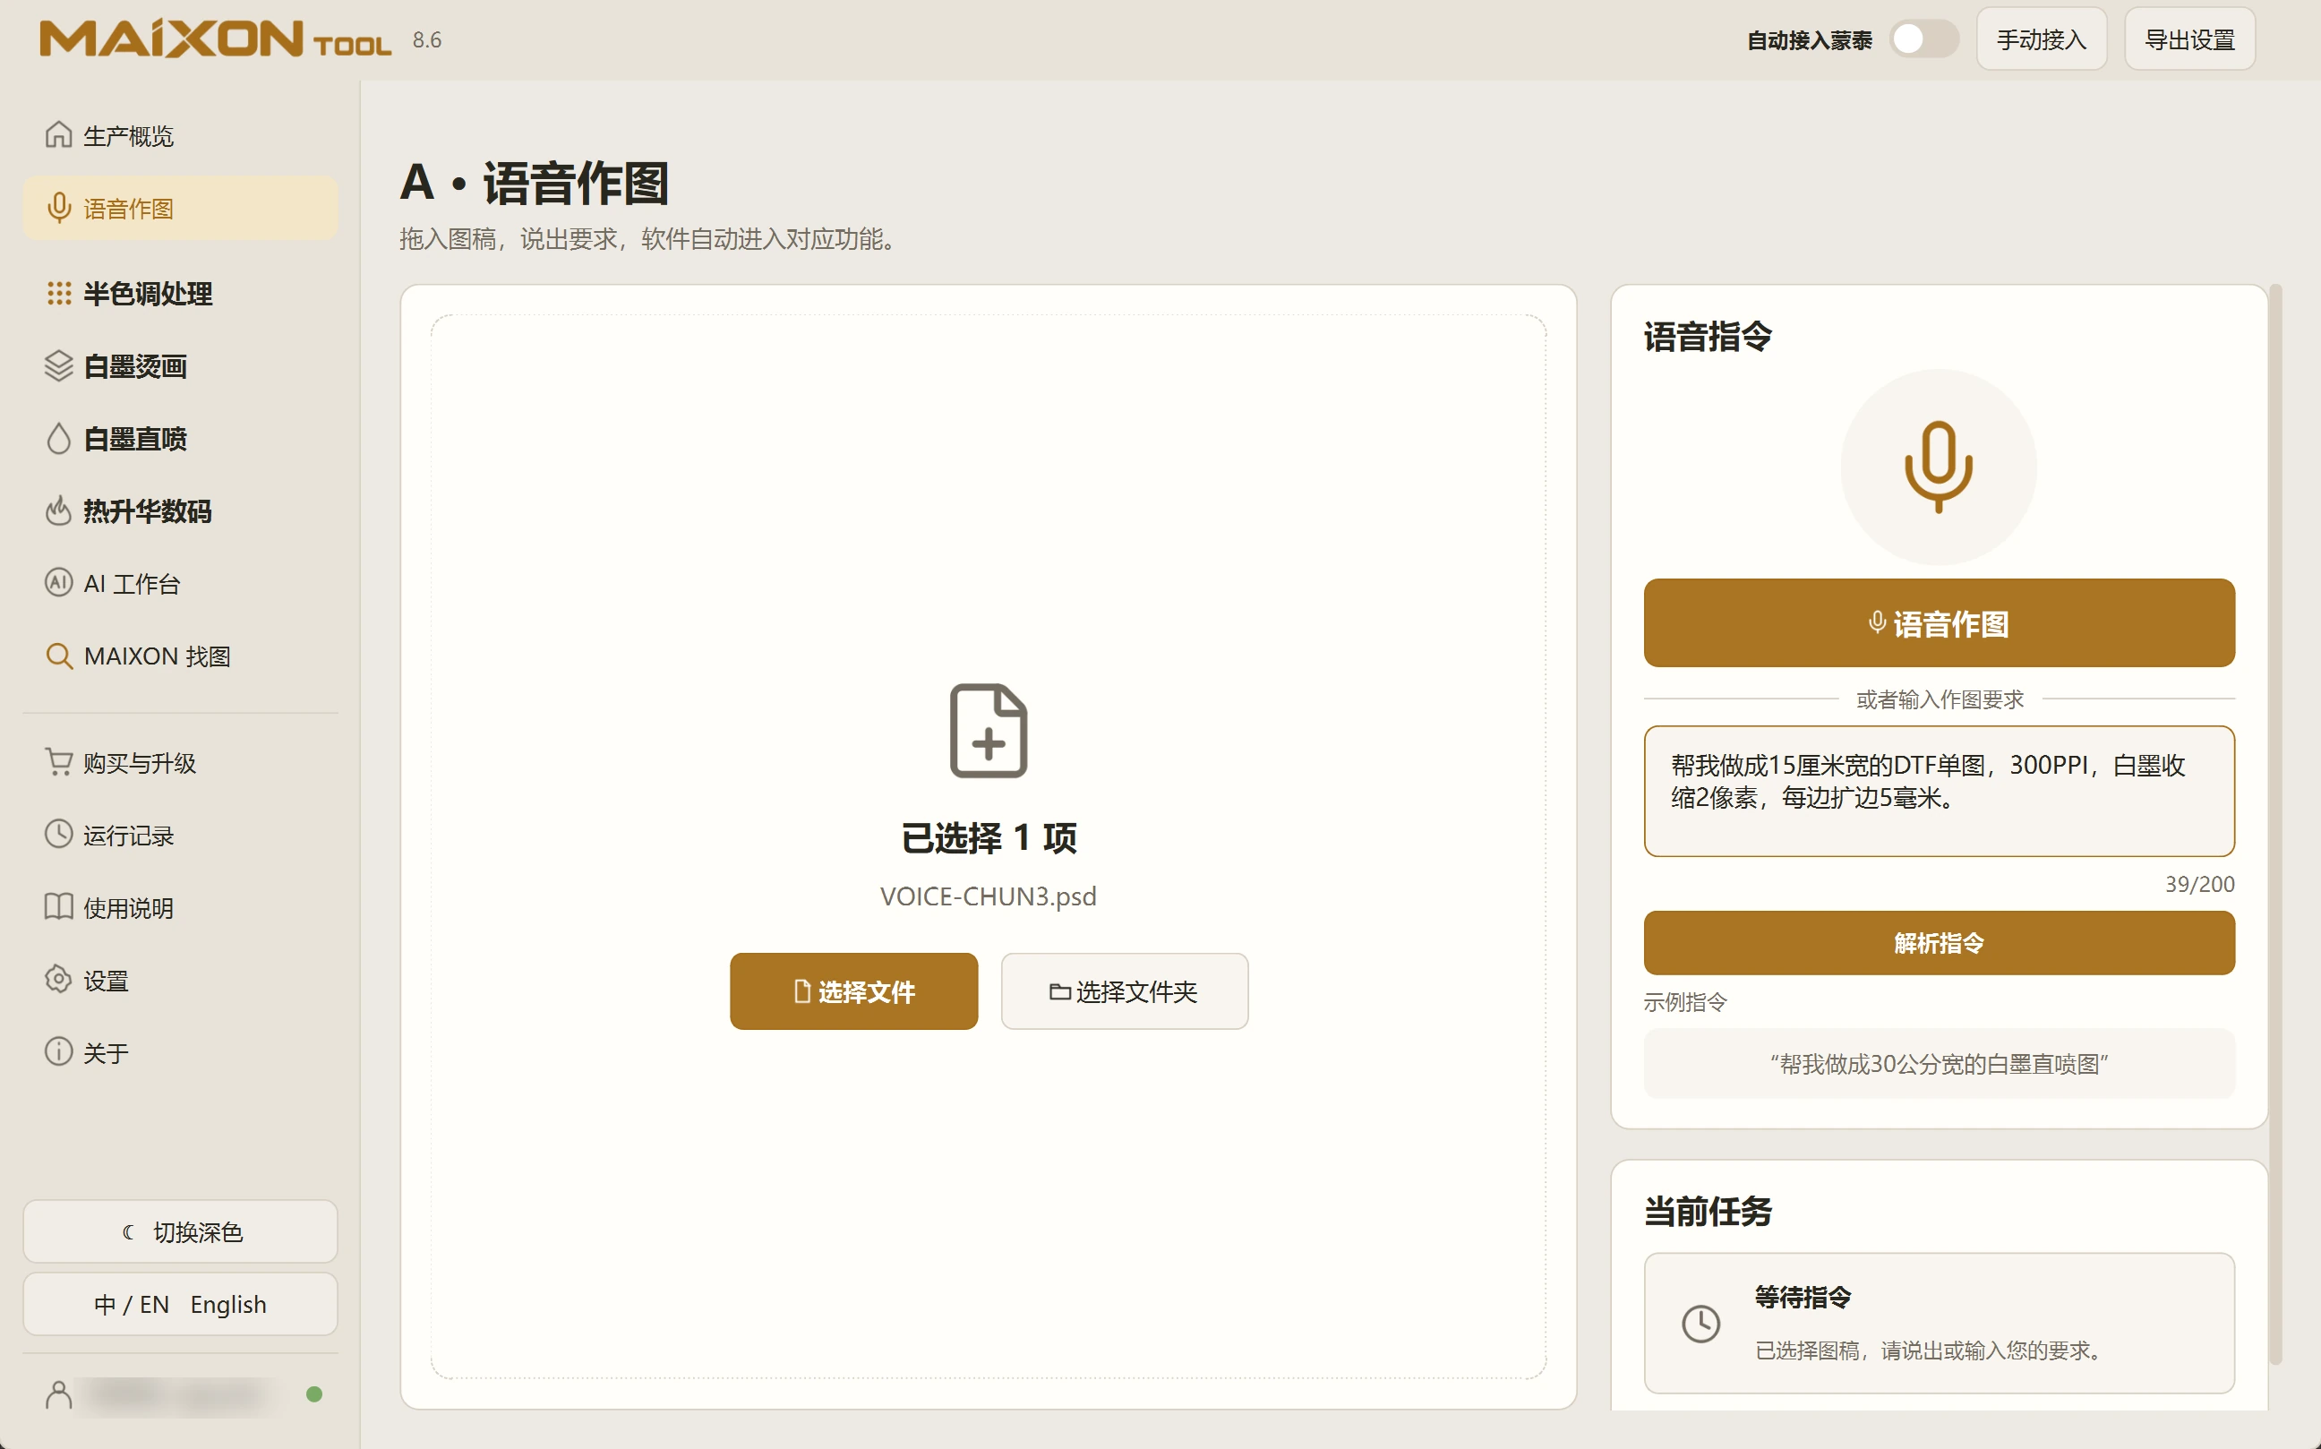Open 使用说明 book icon
Image resolution: width=2321 pixels, height=1449 pixels.
pos(58,907)
